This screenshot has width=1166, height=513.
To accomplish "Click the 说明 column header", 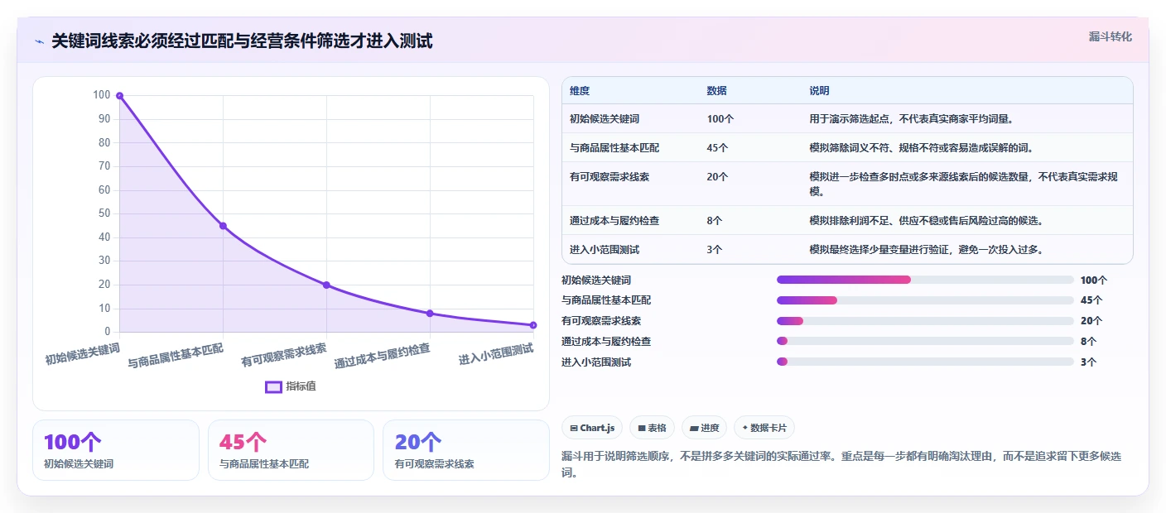I will [x=819, y=91].
